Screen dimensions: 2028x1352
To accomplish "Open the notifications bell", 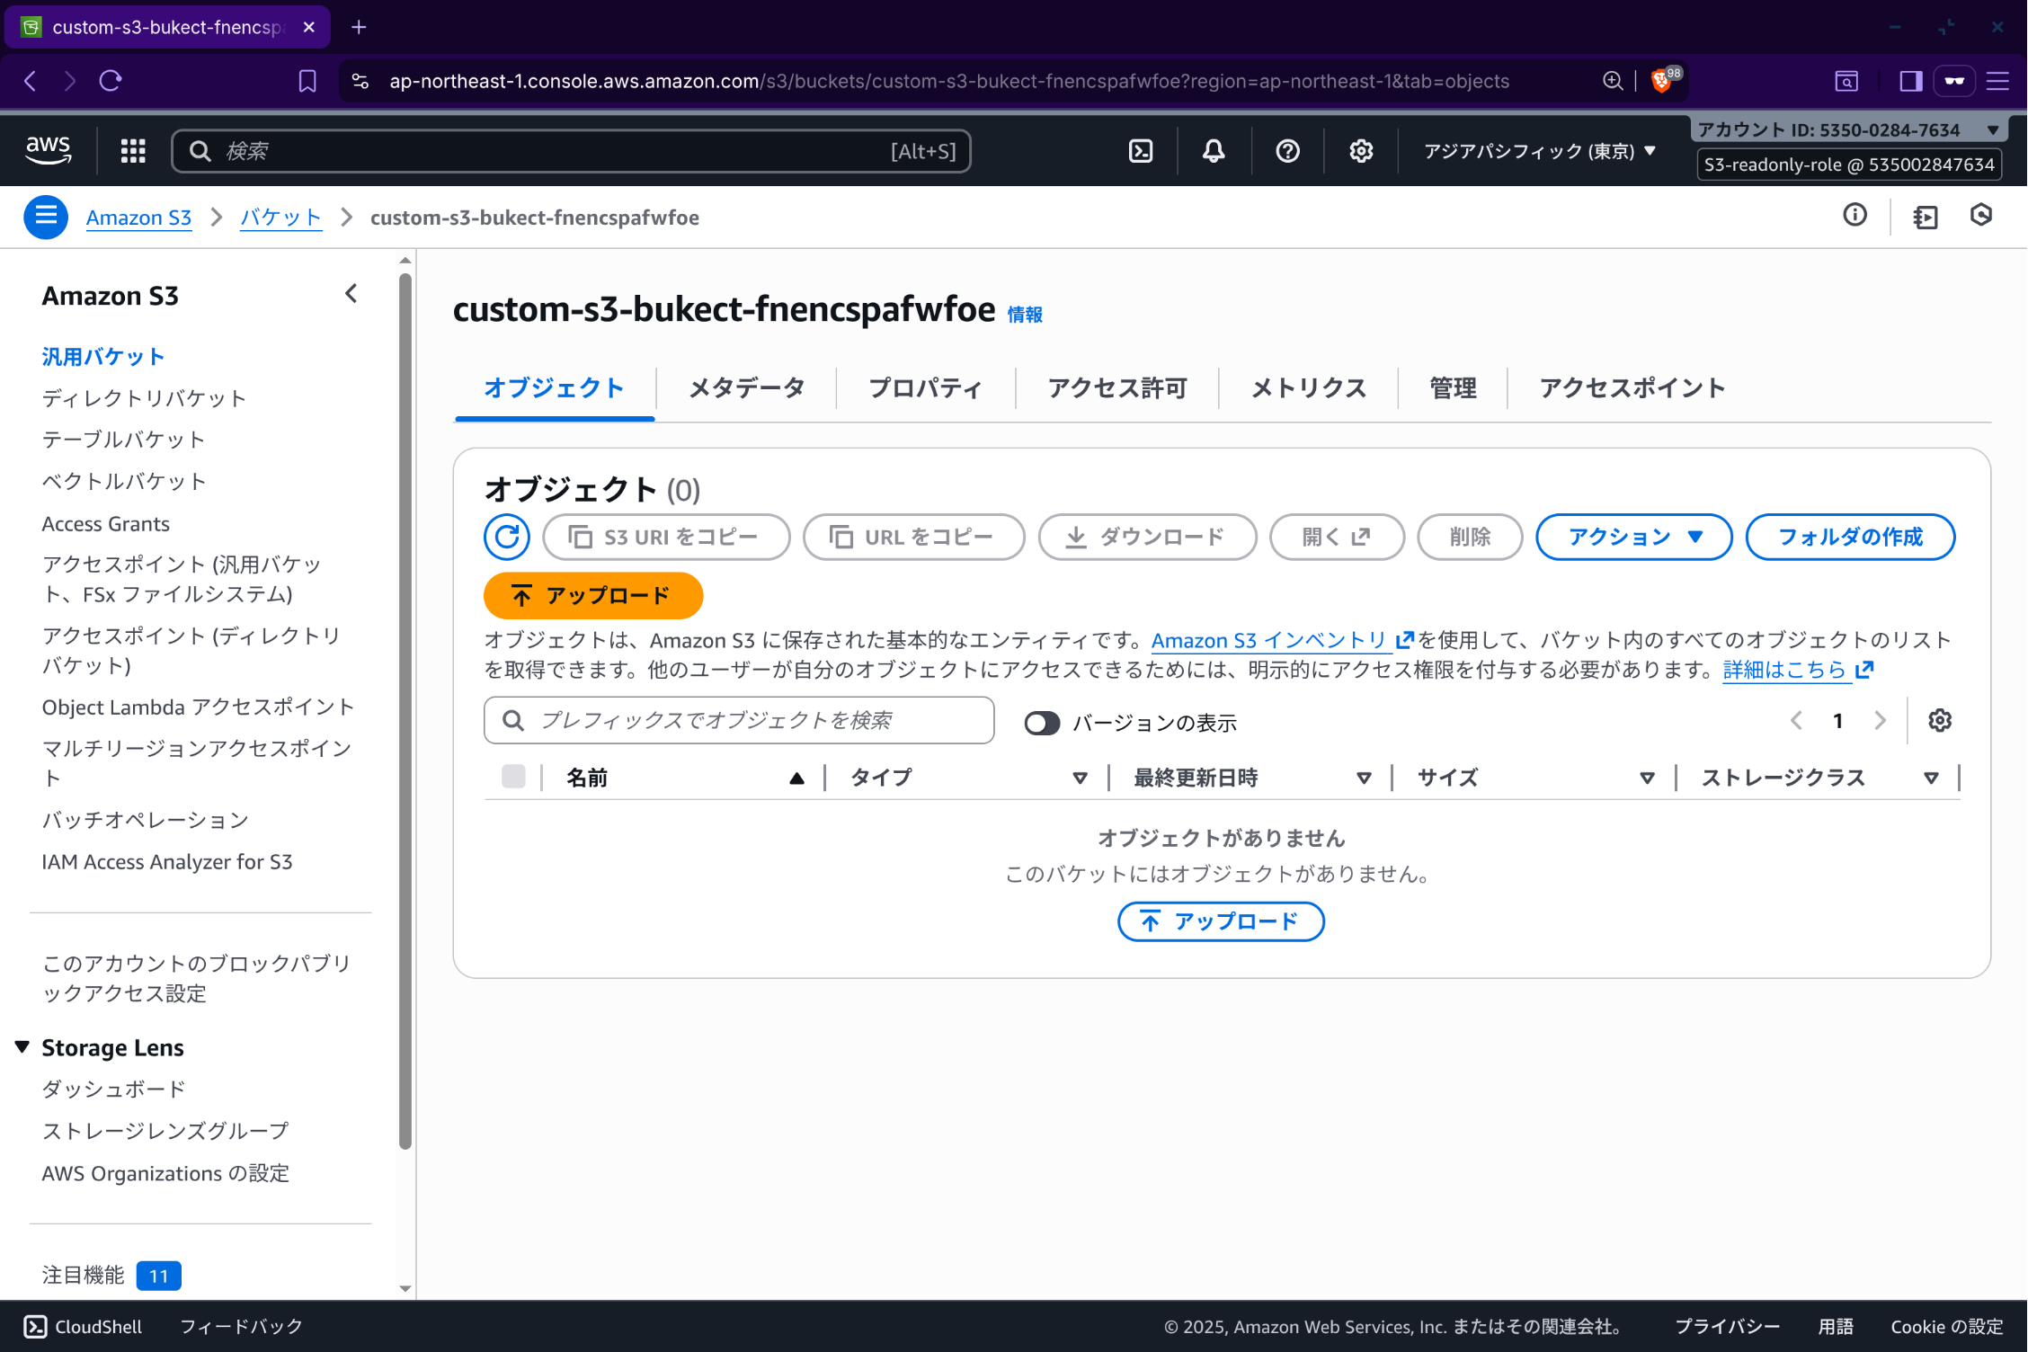I will [x=1214, y=151].
